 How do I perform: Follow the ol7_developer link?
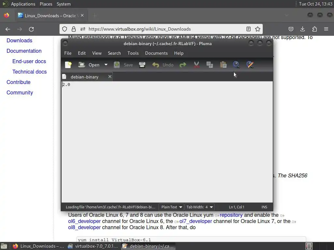click(x=196, y=221)
